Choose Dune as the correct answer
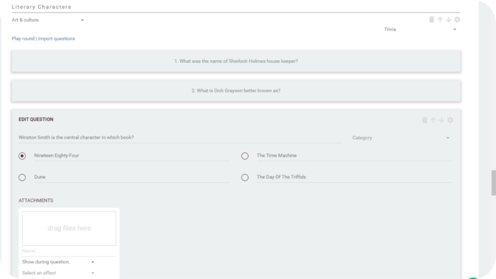Viewport: 496px width, 279px height. point(22,177)
